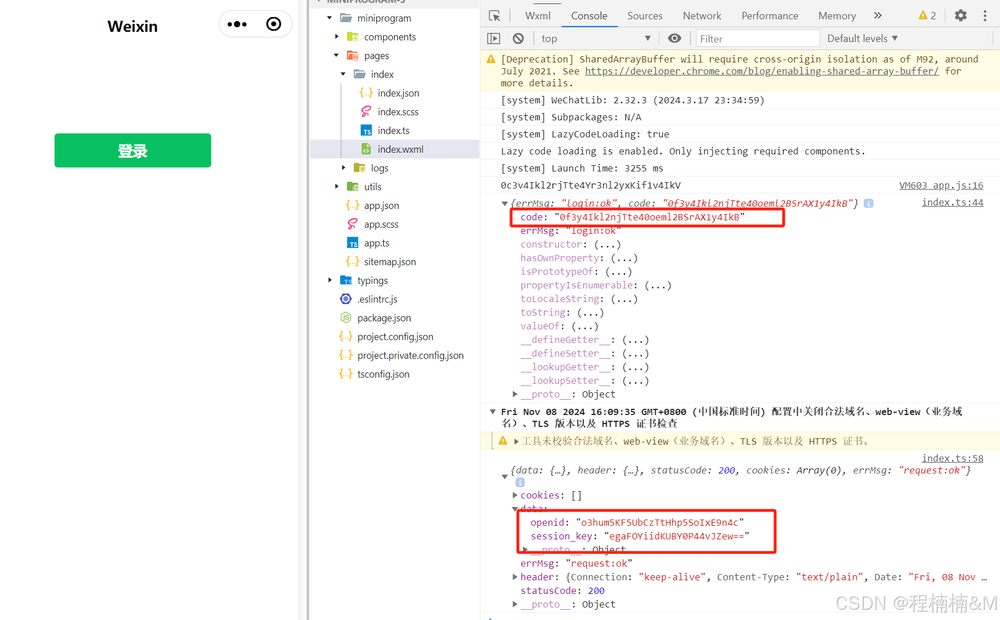The image size is (1000, 620).
Task: Open the 'top' JavaScript context dropdown
Action: tap(596, 38)
